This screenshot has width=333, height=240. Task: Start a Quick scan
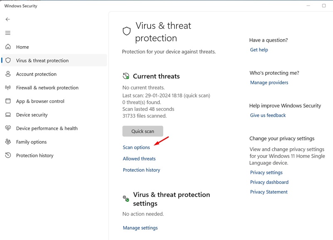coord(143,131)
